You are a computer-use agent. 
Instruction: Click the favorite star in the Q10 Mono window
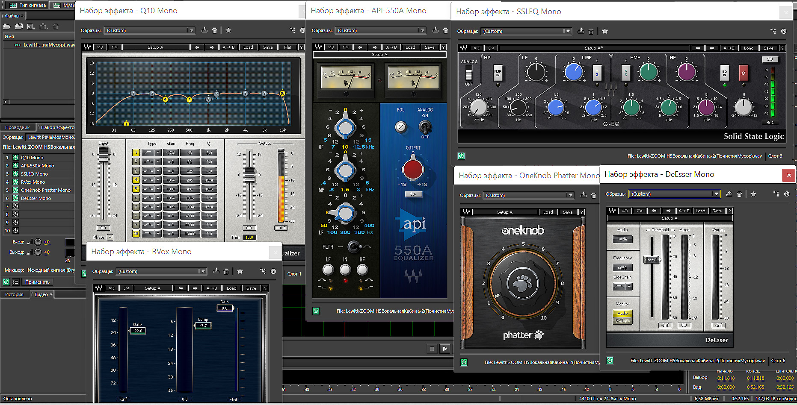[228, 30]
